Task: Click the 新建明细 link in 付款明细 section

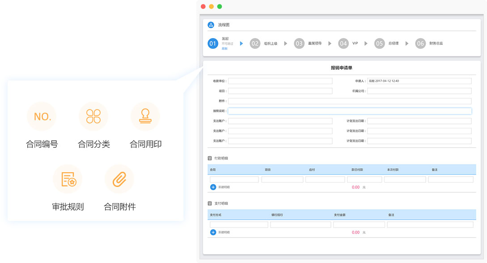Action: [x=224, y=187]
